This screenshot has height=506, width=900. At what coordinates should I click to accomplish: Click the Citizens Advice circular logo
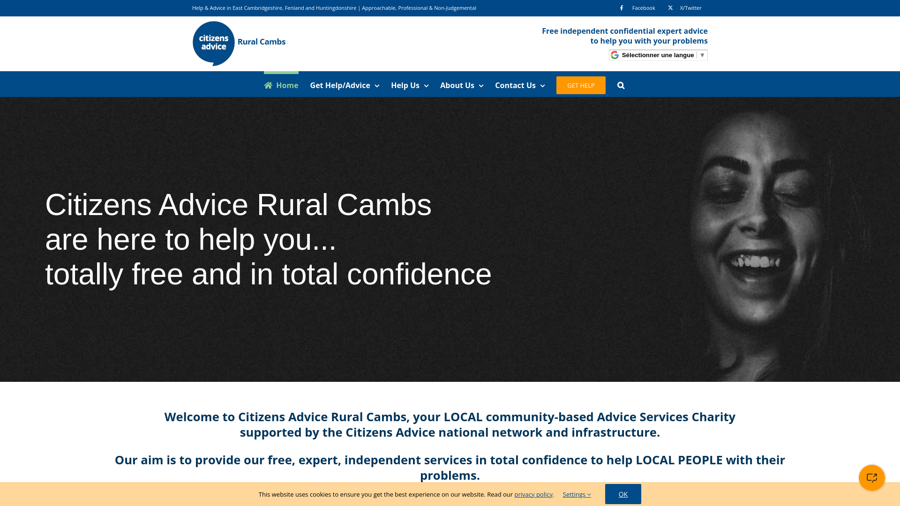coord(214,44)
